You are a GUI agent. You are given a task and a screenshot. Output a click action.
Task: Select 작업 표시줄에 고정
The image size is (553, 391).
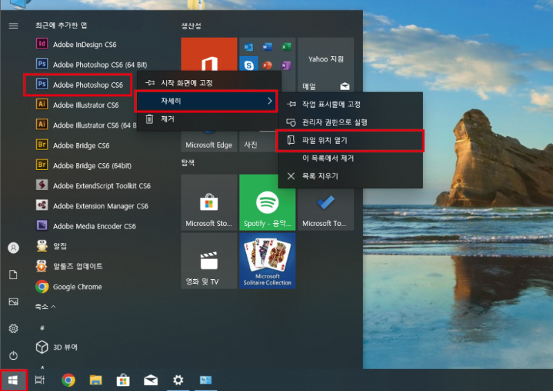(x=350, y=104)
